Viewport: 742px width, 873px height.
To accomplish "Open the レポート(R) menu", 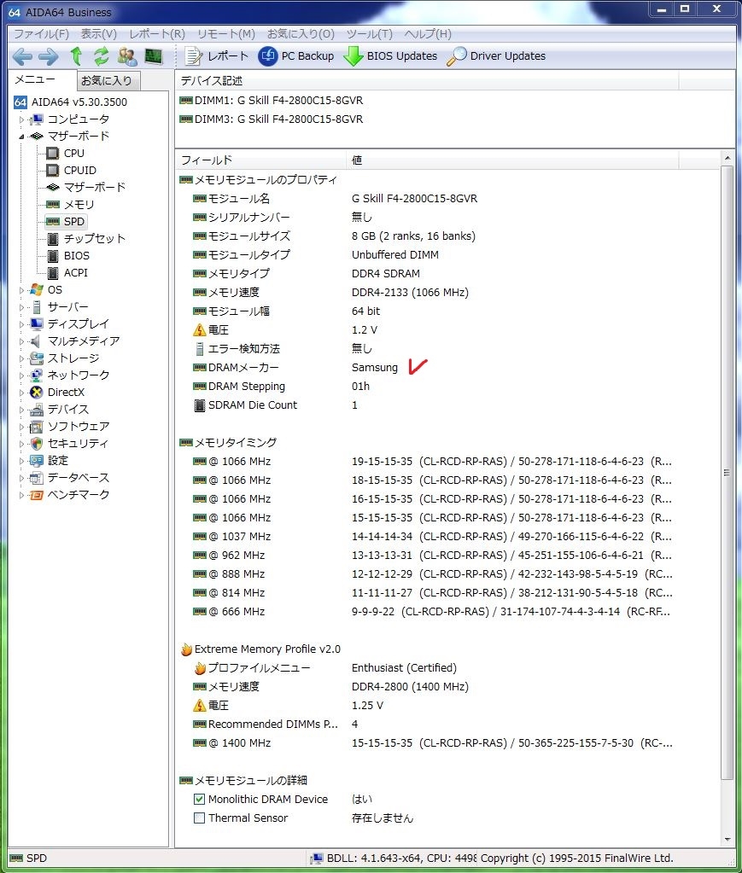I will click(x=157, y=34).
